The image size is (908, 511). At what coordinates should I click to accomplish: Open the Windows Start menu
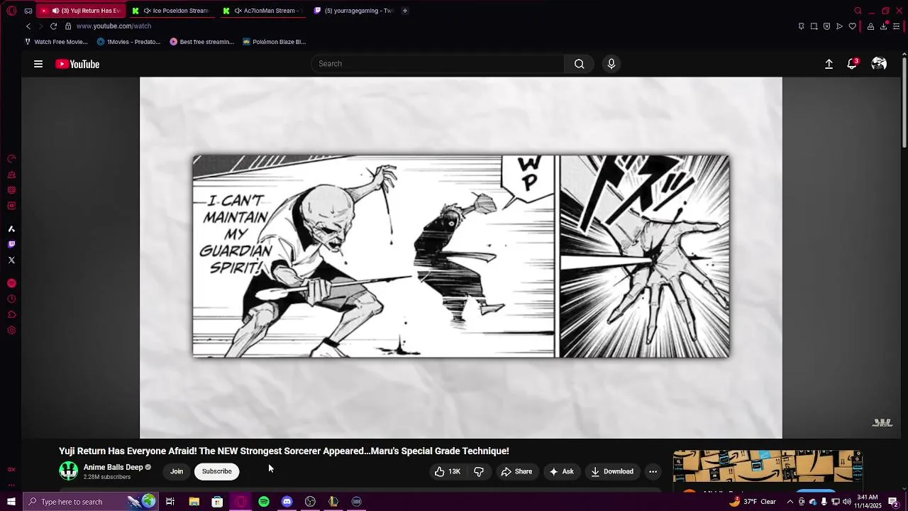click(x=11, y=502)
